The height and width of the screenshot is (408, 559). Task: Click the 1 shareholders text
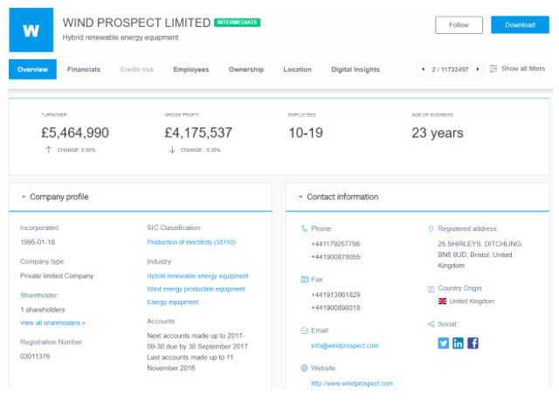[43, 309]
